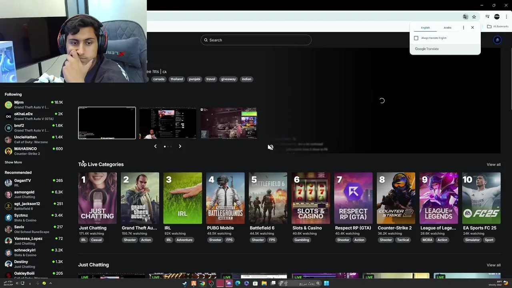Click the punjabi tag

[x=194, y=79]
